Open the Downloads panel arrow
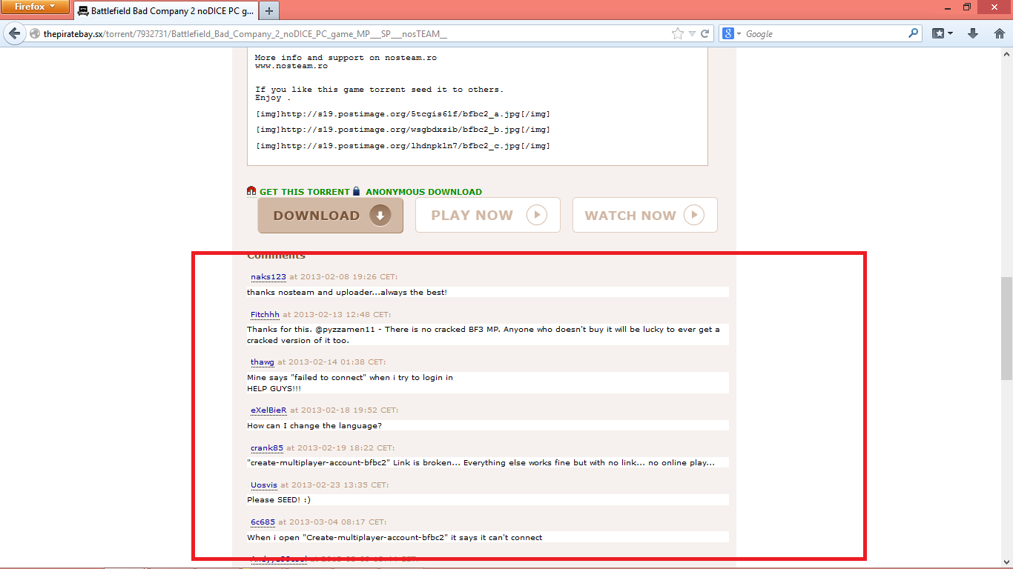The width and height of the screenshot is (1013, 569). pos(974,34)
